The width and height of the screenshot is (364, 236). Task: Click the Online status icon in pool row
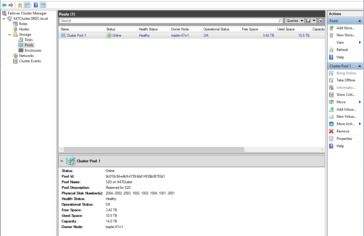click(x=109, y=35)
